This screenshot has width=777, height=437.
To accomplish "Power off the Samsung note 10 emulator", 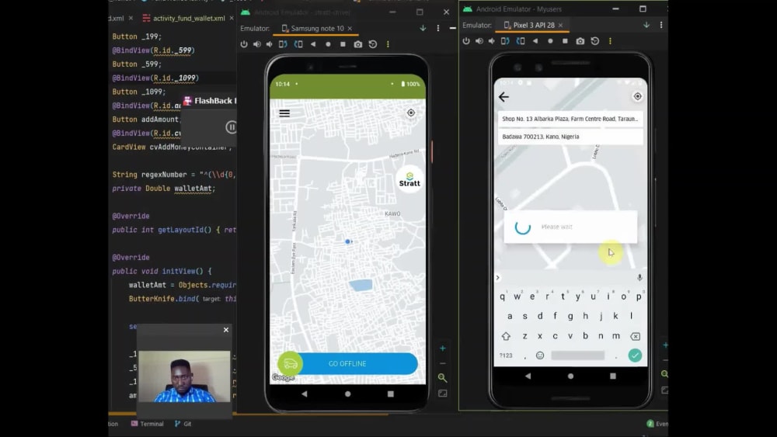I will pyautogui.click(x=244, y=44).
